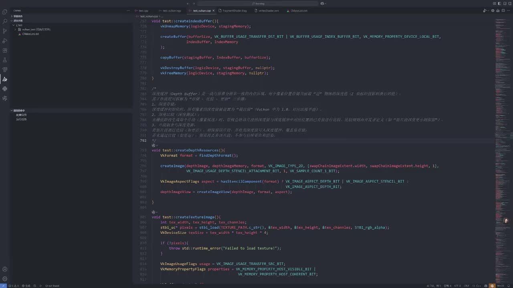This screenshot has height=288, width=513.
Task: Click the copyBuffer call in the code
Action: click(x=171, y=57)
